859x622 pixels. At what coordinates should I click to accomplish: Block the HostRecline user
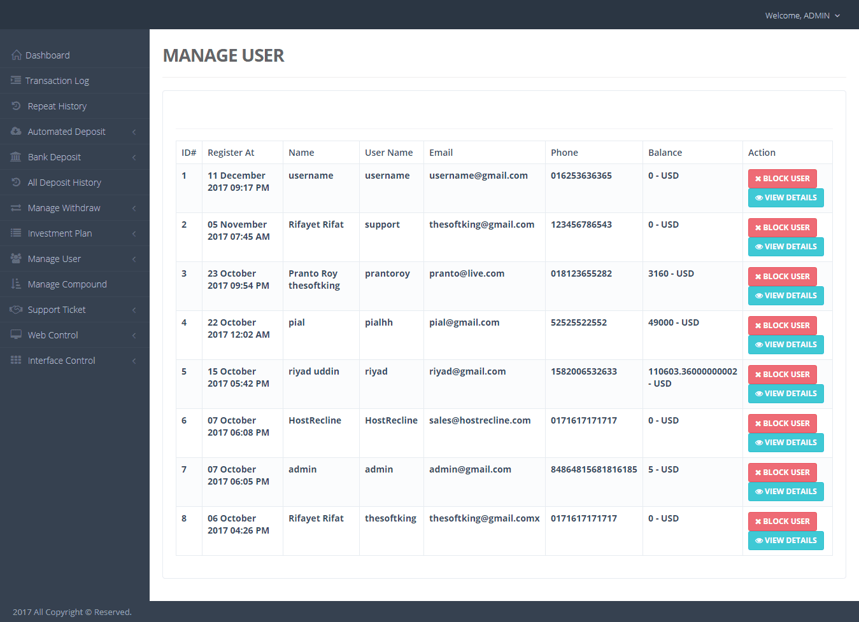782,424
